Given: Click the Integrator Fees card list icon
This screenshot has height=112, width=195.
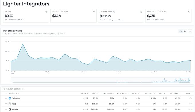Looking at the screenshot, I should pyautogui.click(x=94, y=11).
